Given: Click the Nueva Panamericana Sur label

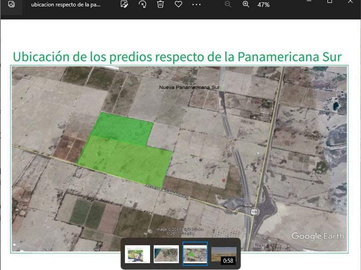Looking at the screenshot, I should (x=189, y=87).
